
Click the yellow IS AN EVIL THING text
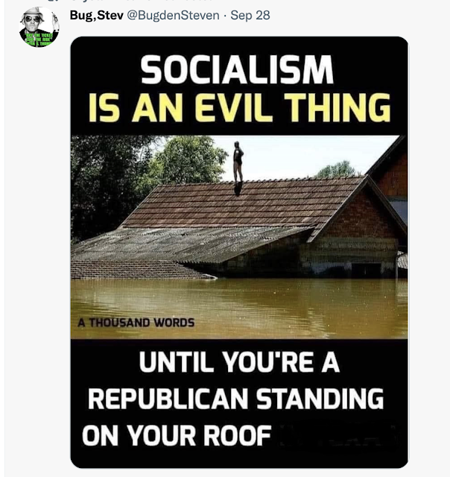[x=239, y=107]
